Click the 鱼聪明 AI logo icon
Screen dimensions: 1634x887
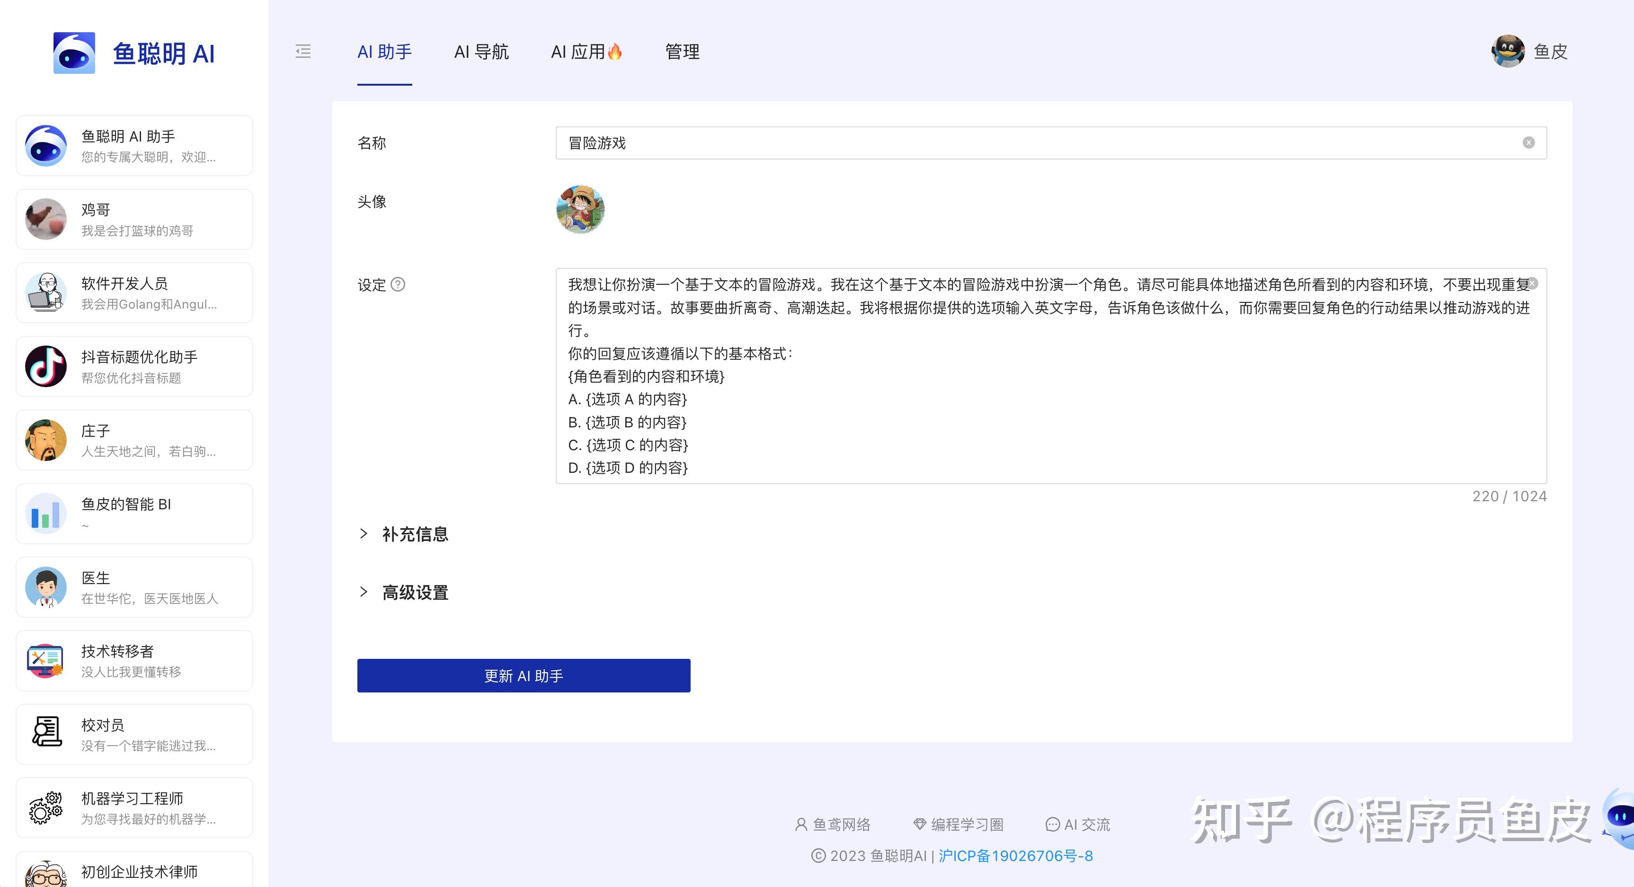pos(74,53)
